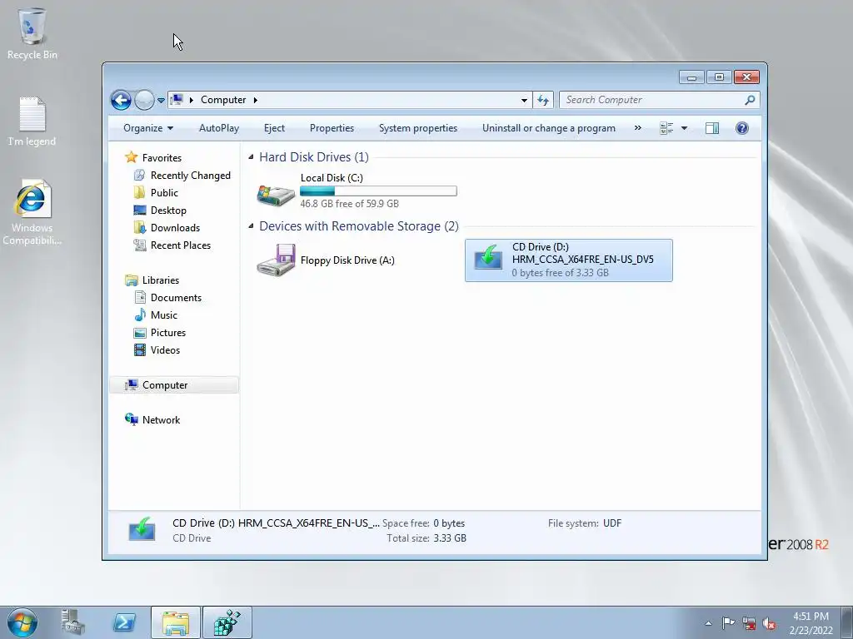Open the recent pages dropdown arrow
Viewport: 853px width, 639px height.
(x=161, y=101)
